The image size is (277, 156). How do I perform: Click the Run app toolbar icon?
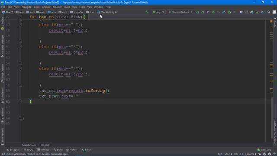pos(197,12)
